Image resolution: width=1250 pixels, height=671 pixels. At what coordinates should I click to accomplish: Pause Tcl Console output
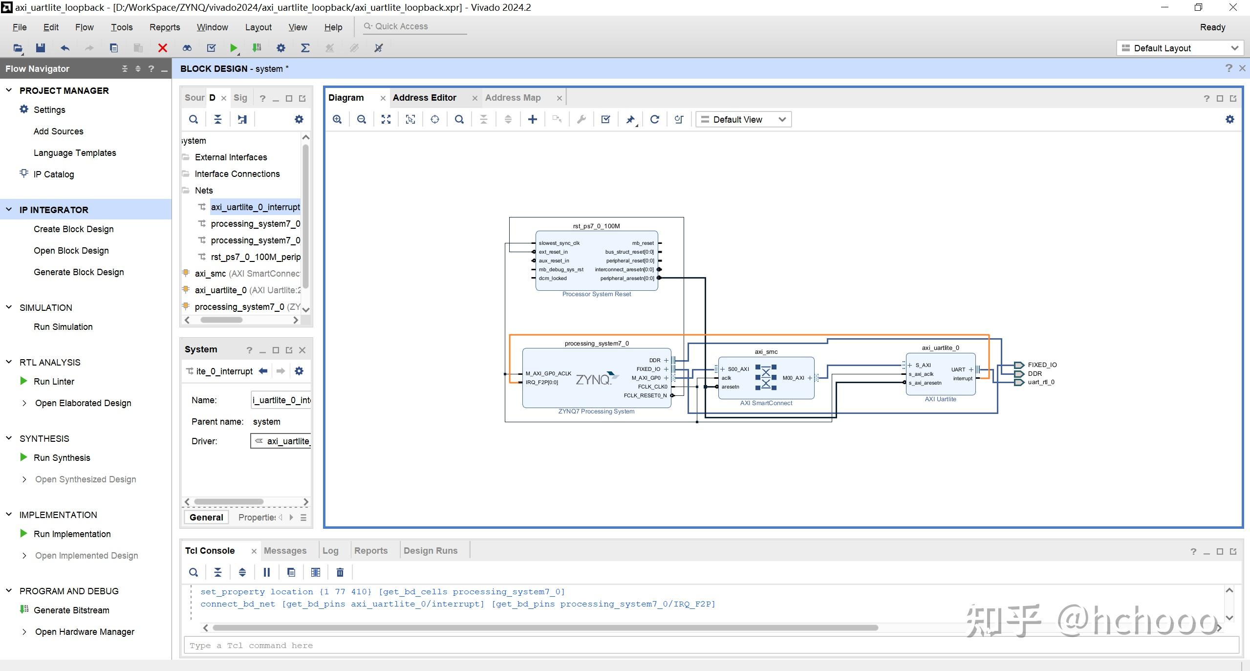pyautogui.click(x=267, y=572)
